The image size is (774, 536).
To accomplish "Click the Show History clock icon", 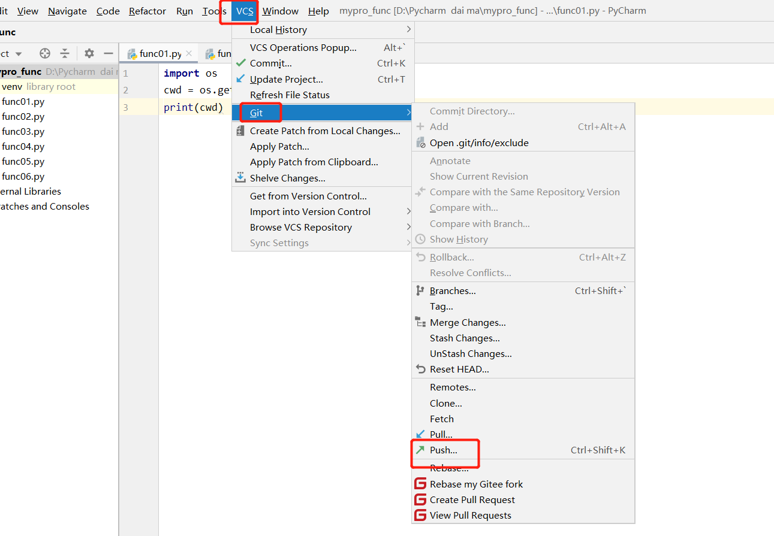I will 420,239.
